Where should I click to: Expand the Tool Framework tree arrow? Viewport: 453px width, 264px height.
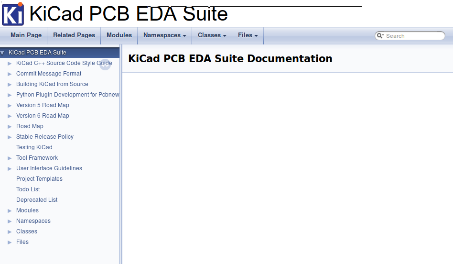tap(10, 158)
